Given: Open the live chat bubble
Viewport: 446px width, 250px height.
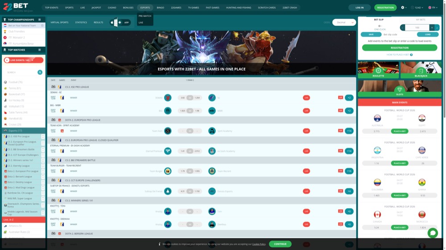Looking at the screenshot, I should point(433,233).
